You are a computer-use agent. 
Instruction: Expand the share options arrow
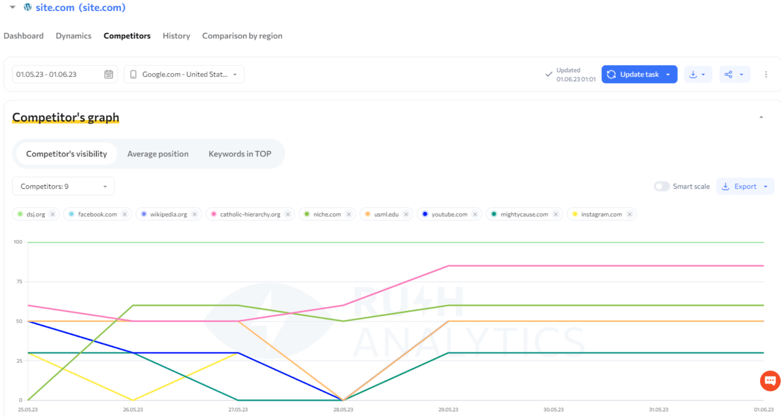[741, 75]
